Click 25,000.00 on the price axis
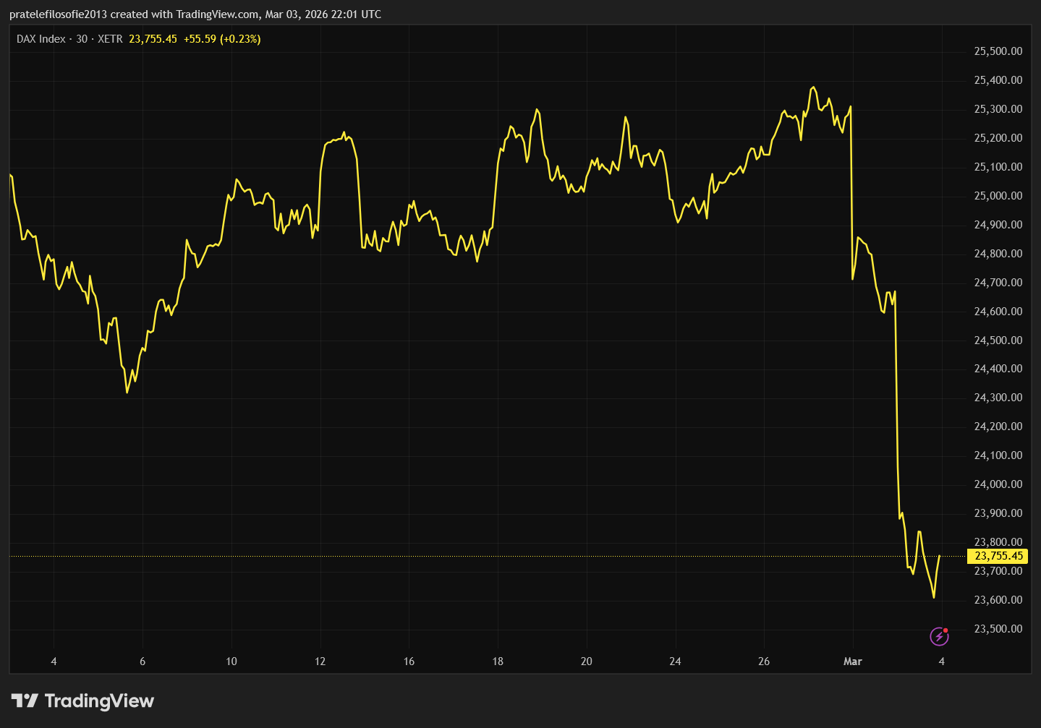1041x728 pixels. coord(998,196)
